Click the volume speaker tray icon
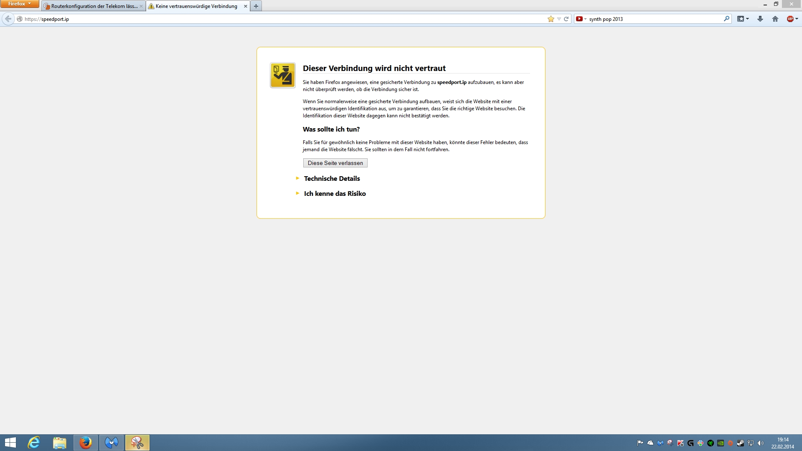Screen dimensions: 802x451 [x=761, y=443]
